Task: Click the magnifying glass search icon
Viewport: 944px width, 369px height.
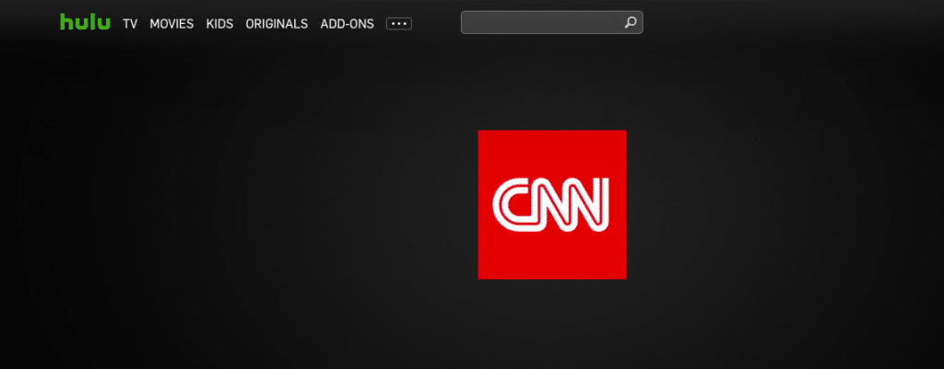Action: click(x=631, y=23)
